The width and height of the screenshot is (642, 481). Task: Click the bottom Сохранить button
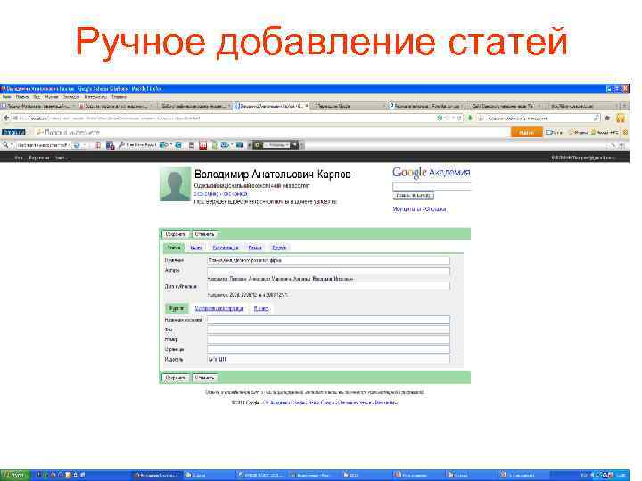pos(176,378)
